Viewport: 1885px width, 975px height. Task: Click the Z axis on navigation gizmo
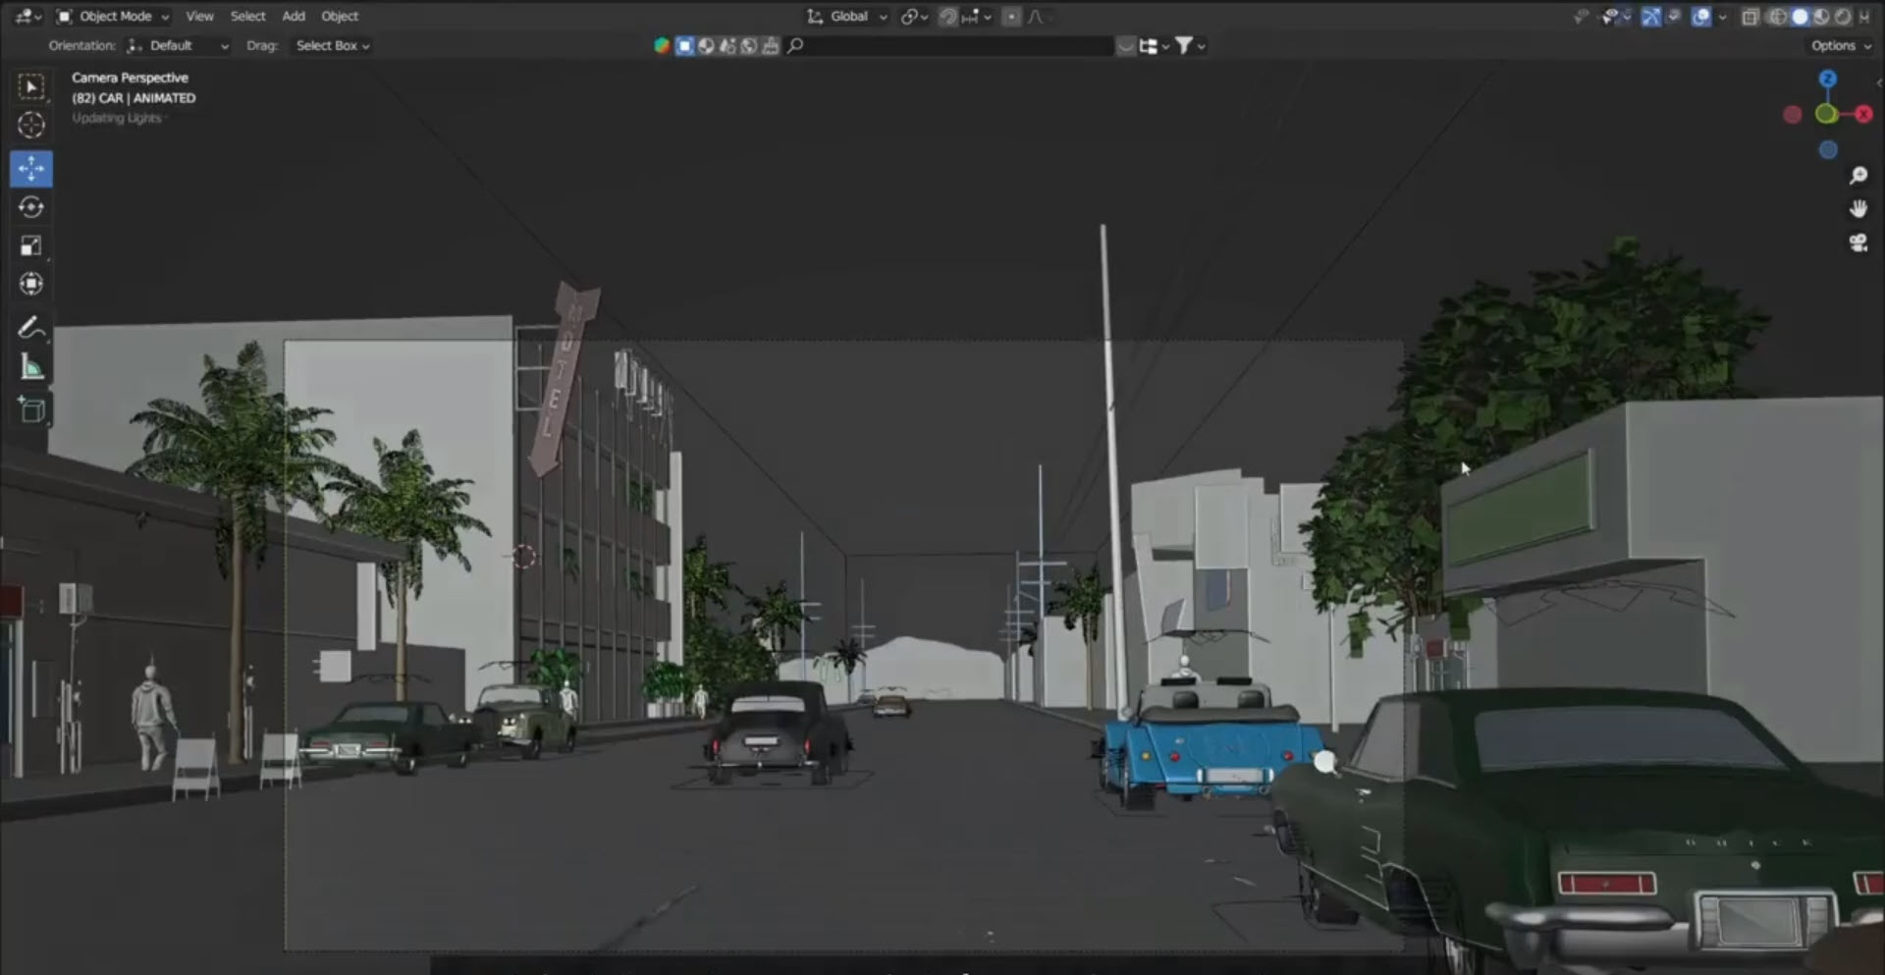(x=1827, y=79)
